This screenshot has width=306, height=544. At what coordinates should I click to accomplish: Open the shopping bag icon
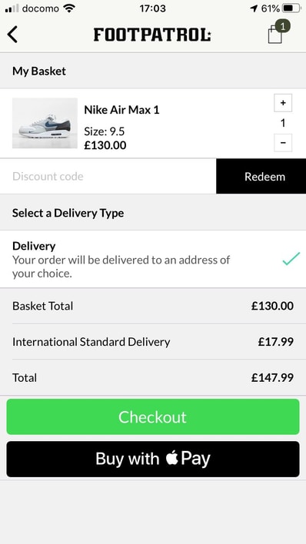[275, 35]
